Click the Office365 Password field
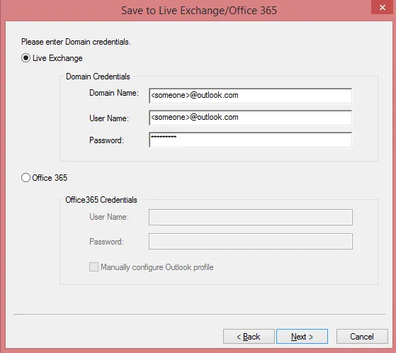 (251, 241)
